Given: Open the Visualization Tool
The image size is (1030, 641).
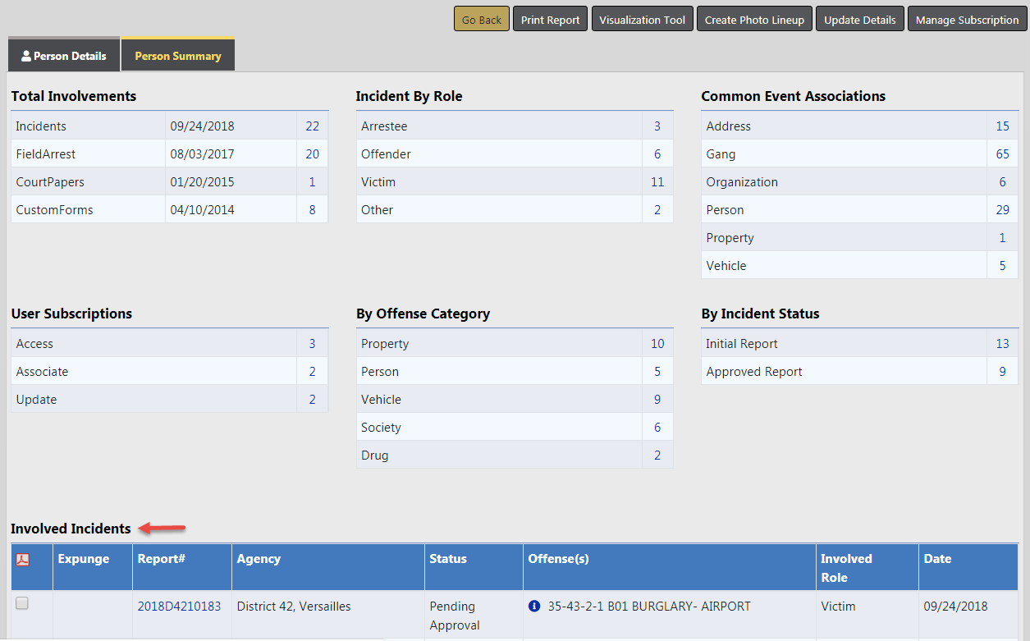Looking at the screenshot, I should pyautogui.click(x=642, y=20).
